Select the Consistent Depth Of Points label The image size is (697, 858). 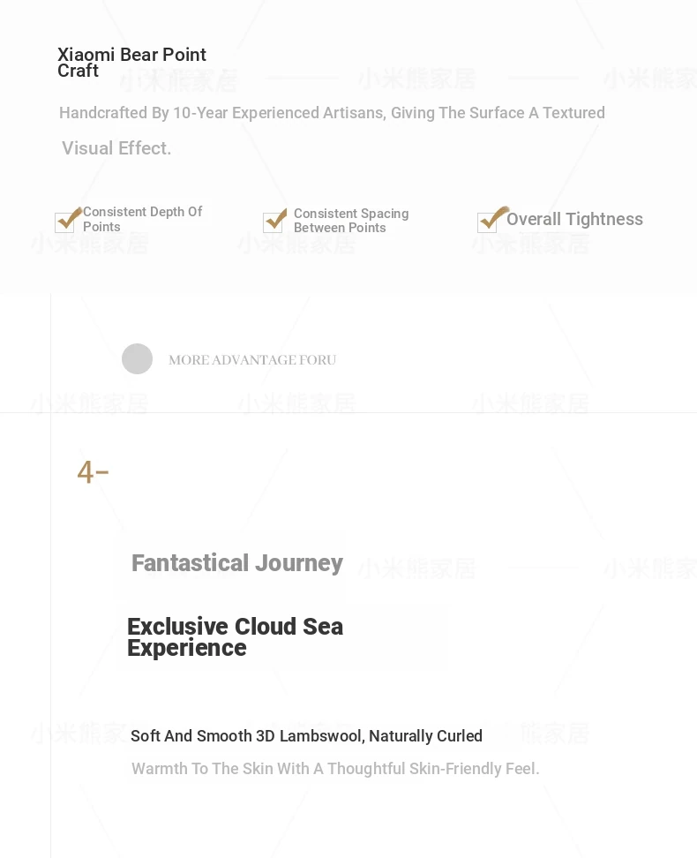142,219
